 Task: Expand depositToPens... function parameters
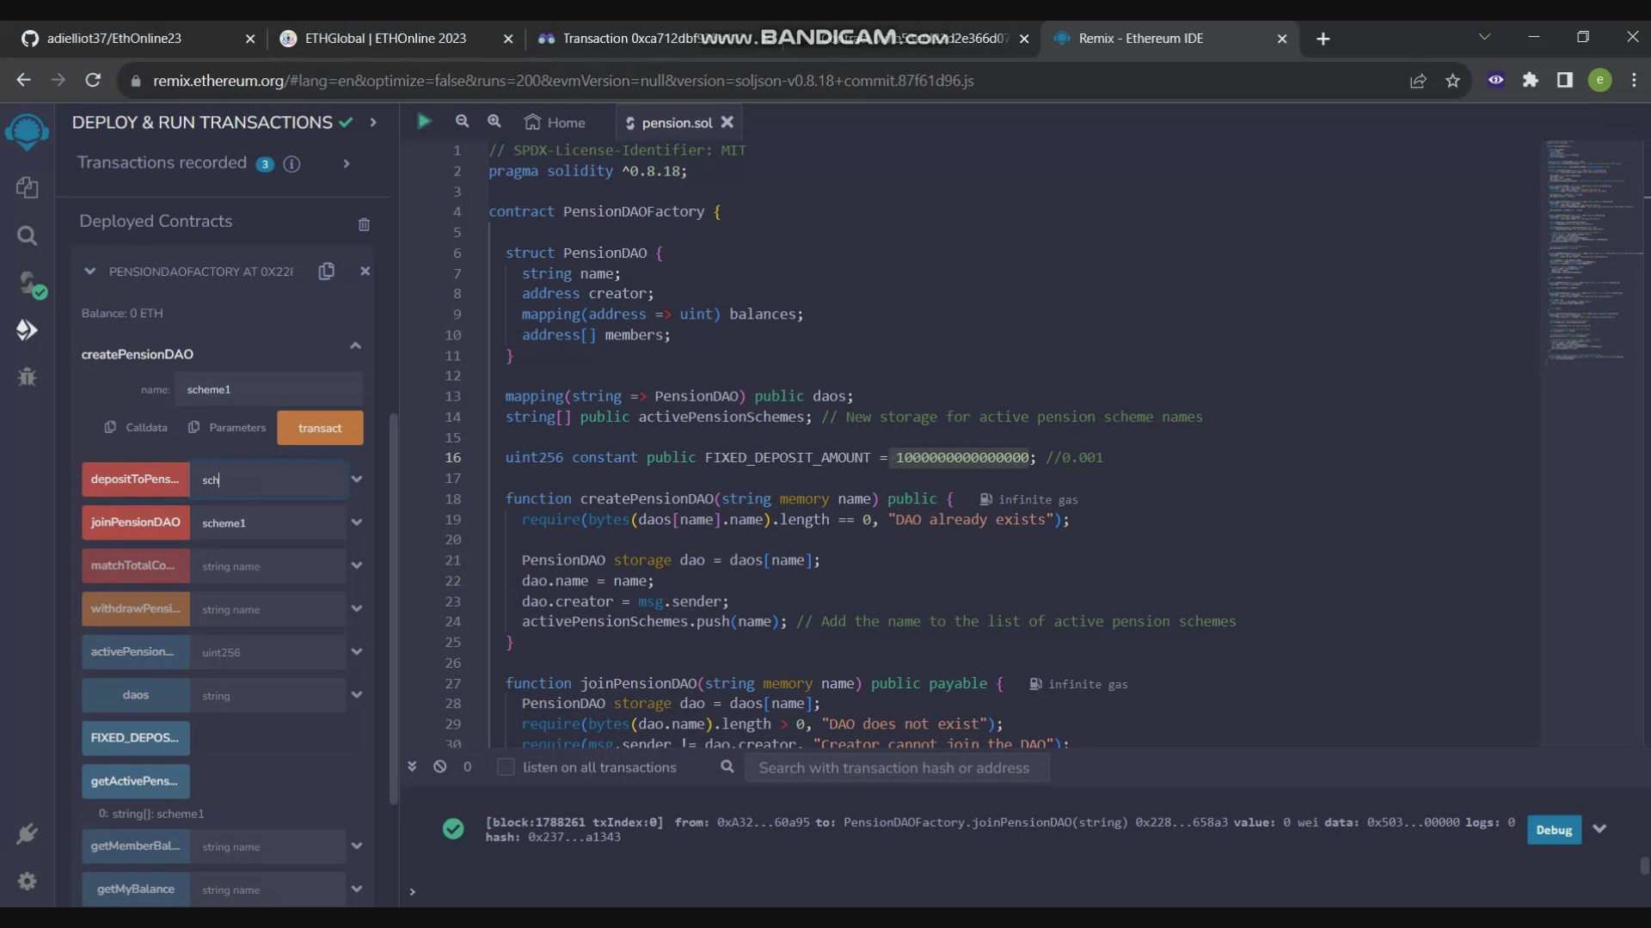357,479
